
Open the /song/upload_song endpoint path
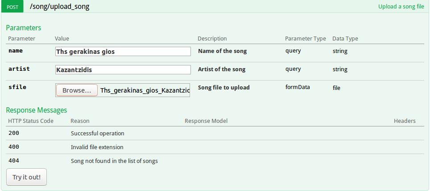point(59,7)
